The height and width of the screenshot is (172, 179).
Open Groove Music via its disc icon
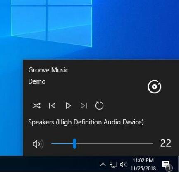coord(155,87)
